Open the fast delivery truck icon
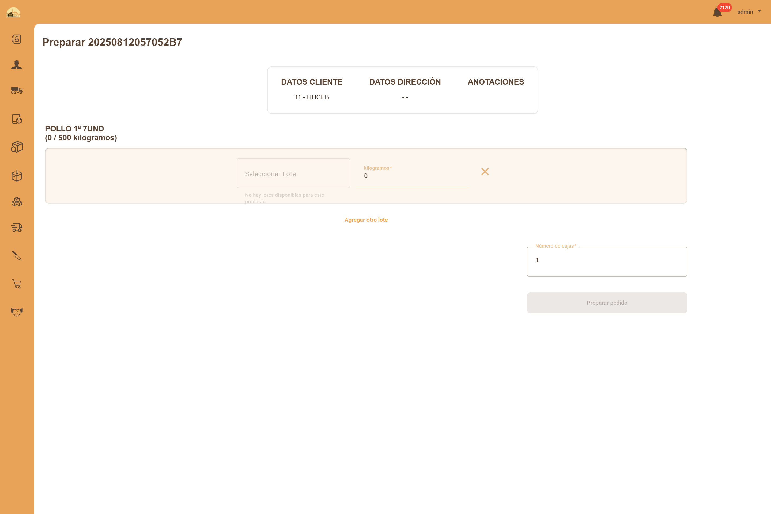 click(17, 227)
